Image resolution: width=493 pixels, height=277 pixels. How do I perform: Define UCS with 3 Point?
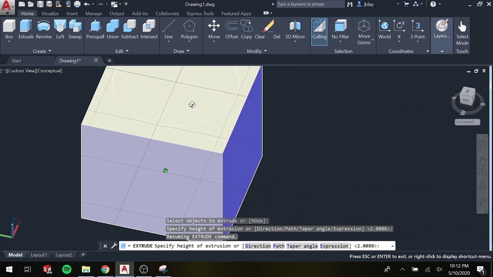tap(418, 30)
